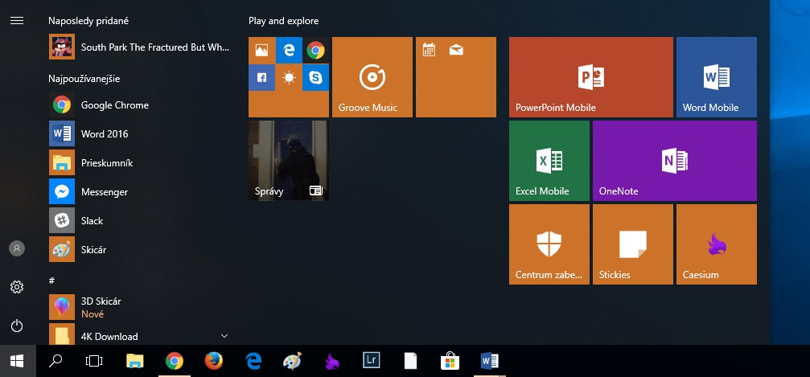Open Mail envelope icon in tile

(x=456, y=50)
